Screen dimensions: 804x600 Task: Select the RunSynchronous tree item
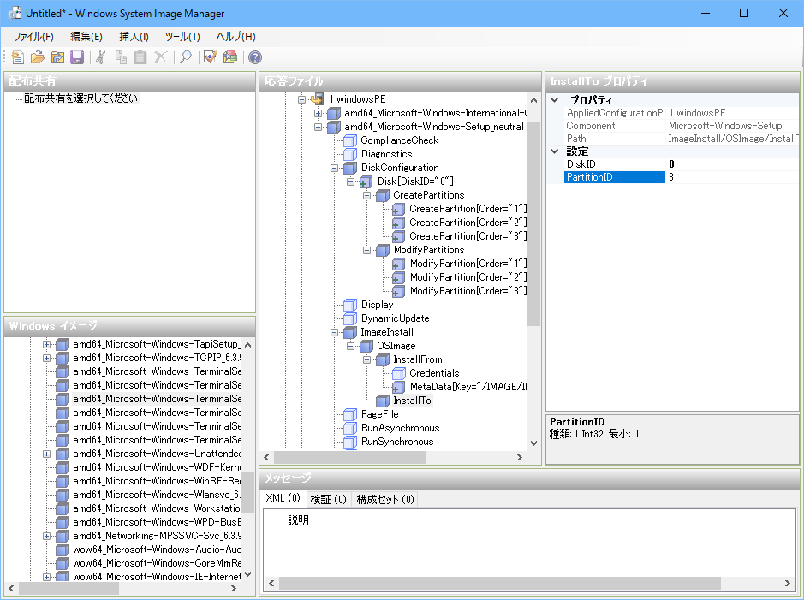(397, 442)
